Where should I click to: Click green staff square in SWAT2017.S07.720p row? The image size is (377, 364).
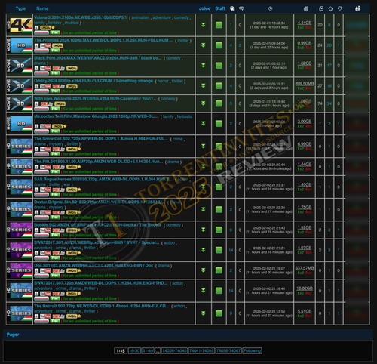tap(219, 291)
